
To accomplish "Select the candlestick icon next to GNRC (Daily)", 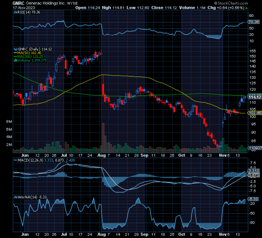I will point(16,49).
